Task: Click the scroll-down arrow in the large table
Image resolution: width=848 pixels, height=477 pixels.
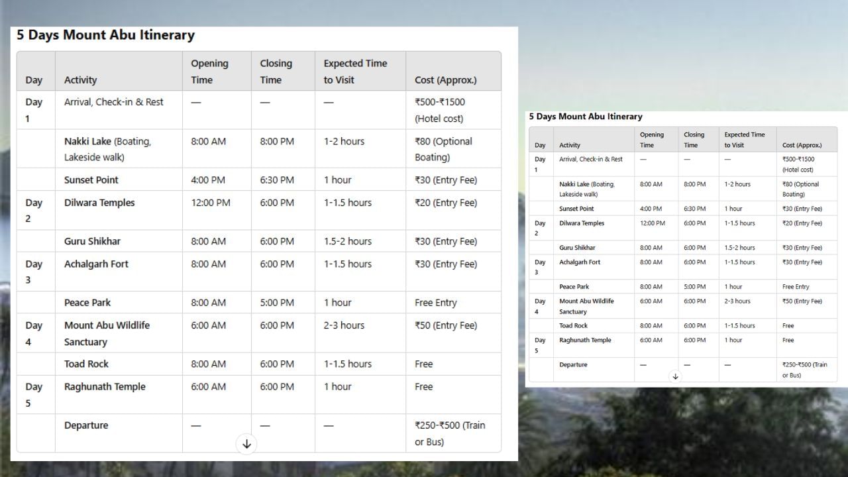Action: [246, 444]
